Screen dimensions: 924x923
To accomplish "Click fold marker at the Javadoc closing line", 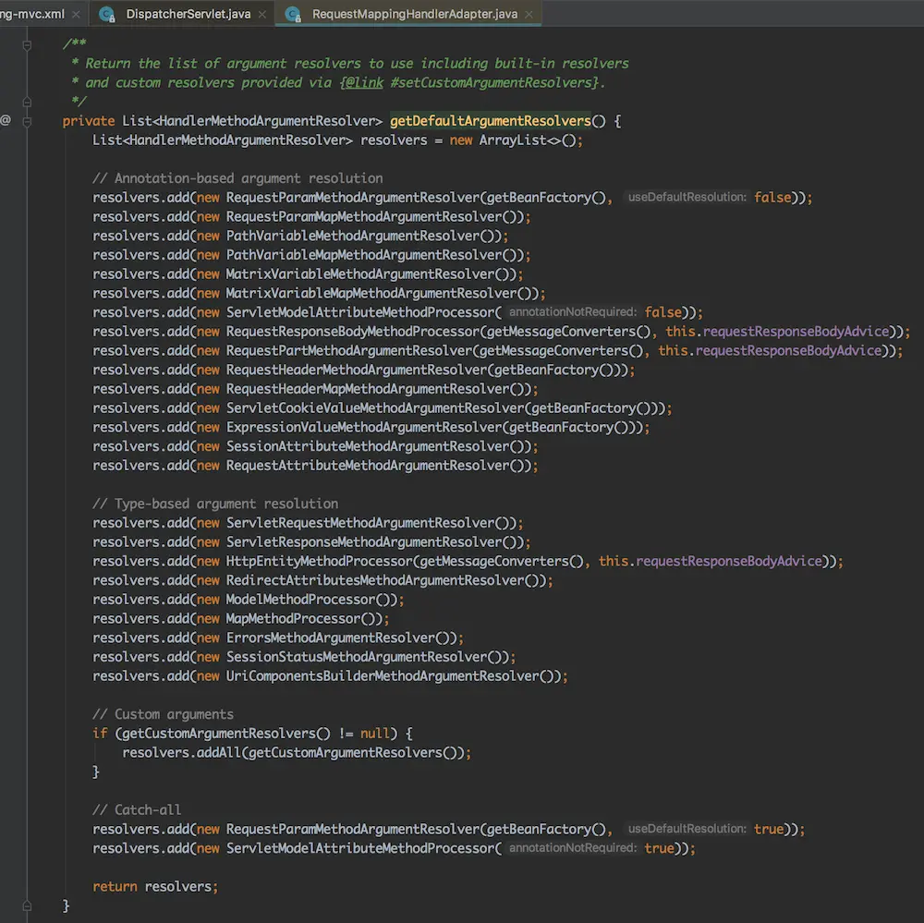I will pyautogui.click(x=27, y=102).
